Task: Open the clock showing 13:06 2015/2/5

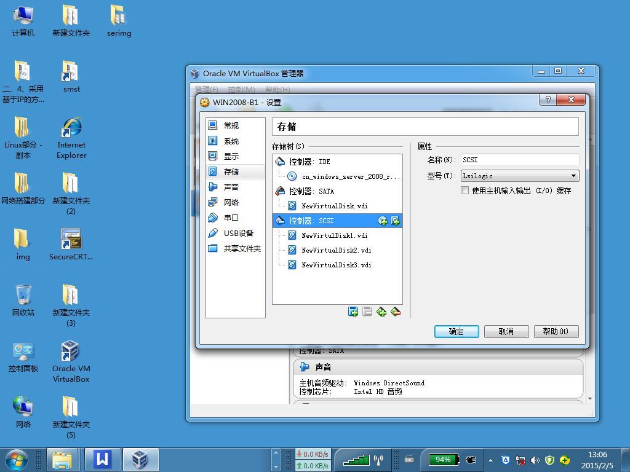Action: coord(597,460)
